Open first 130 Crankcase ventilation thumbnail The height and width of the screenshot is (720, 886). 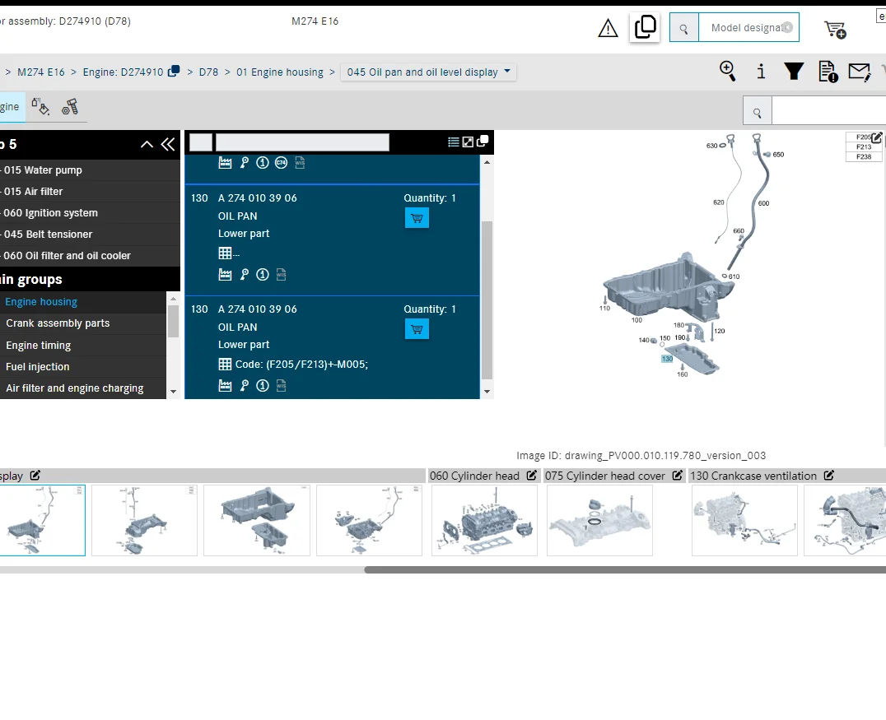point(744,520)
